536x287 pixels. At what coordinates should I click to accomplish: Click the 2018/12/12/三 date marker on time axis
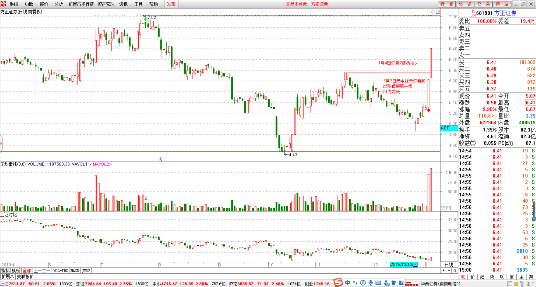(404, 265)
